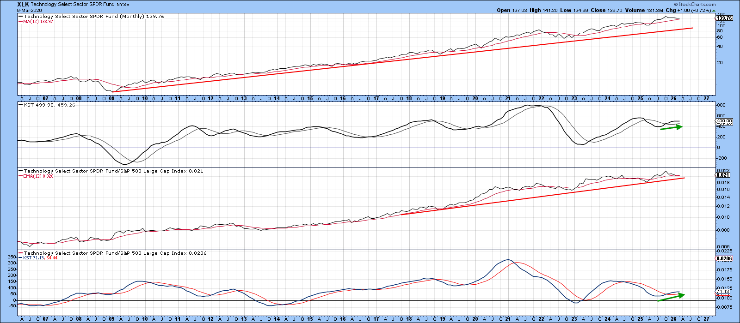
Task: Click the NYSE exchange label in the header
Action: tap(123, 5)
